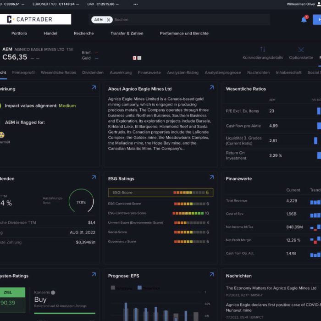Screen dimensions: 321x321
Task: Click Net Profit Margin 12,26 %
Action: click(x=293, y=240)
